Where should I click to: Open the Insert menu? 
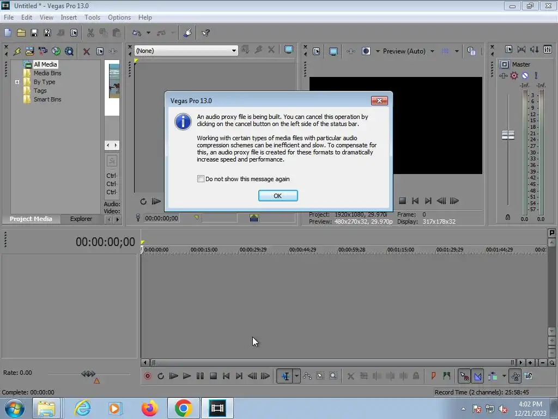(69, 17)
